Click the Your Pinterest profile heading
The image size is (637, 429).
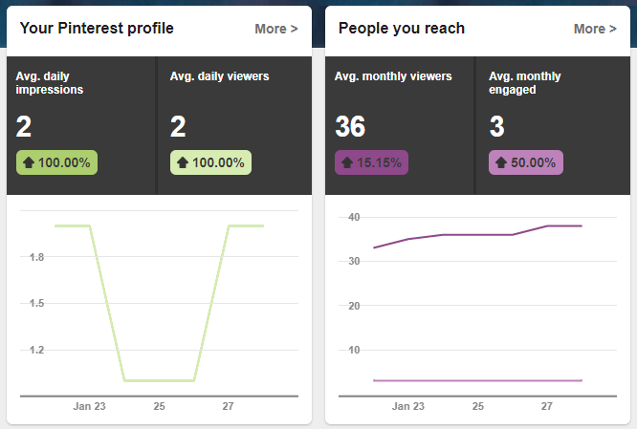pyautogui.click(x=97, y=29)
